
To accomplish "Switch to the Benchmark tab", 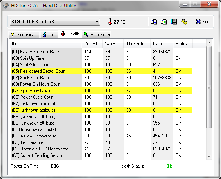I will coord(24,35).
